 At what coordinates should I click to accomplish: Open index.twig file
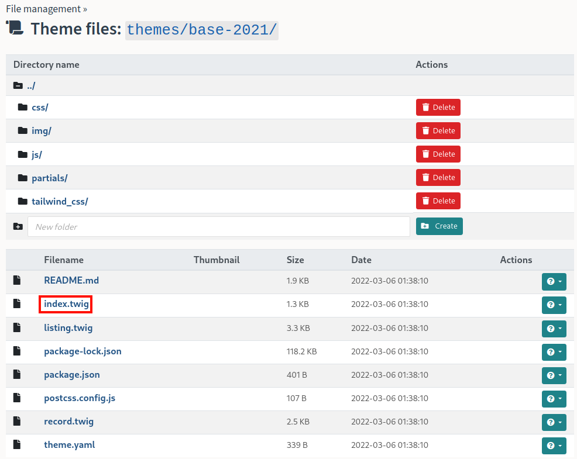click(66, 304)
